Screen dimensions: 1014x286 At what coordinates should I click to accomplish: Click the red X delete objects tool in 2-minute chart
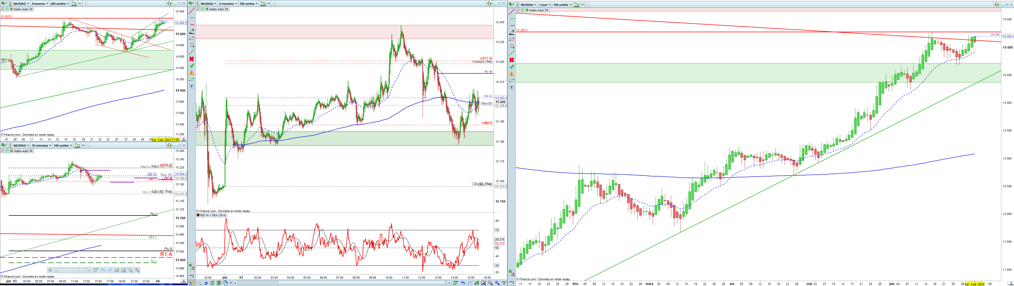point(192,59)
